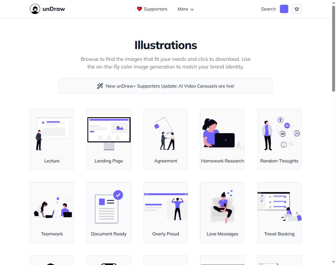Viewport: 336px width, 265px height.
Task: Open the Supporters page
Action: pyautogui.click(x=155, y=9)
